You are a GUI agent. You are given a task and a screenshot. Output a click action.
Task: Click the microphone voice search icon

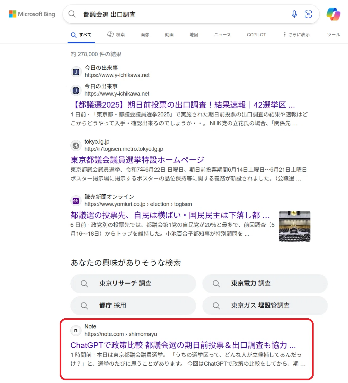click(294, 14)
